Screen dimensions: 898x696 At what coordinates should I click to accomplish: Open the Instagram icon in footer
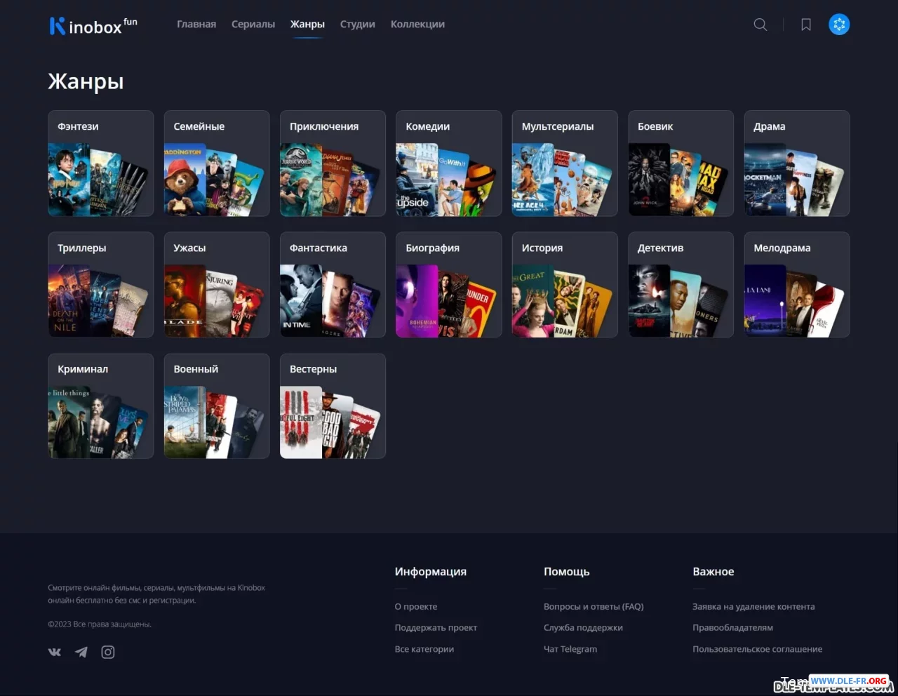pos(108,652)
